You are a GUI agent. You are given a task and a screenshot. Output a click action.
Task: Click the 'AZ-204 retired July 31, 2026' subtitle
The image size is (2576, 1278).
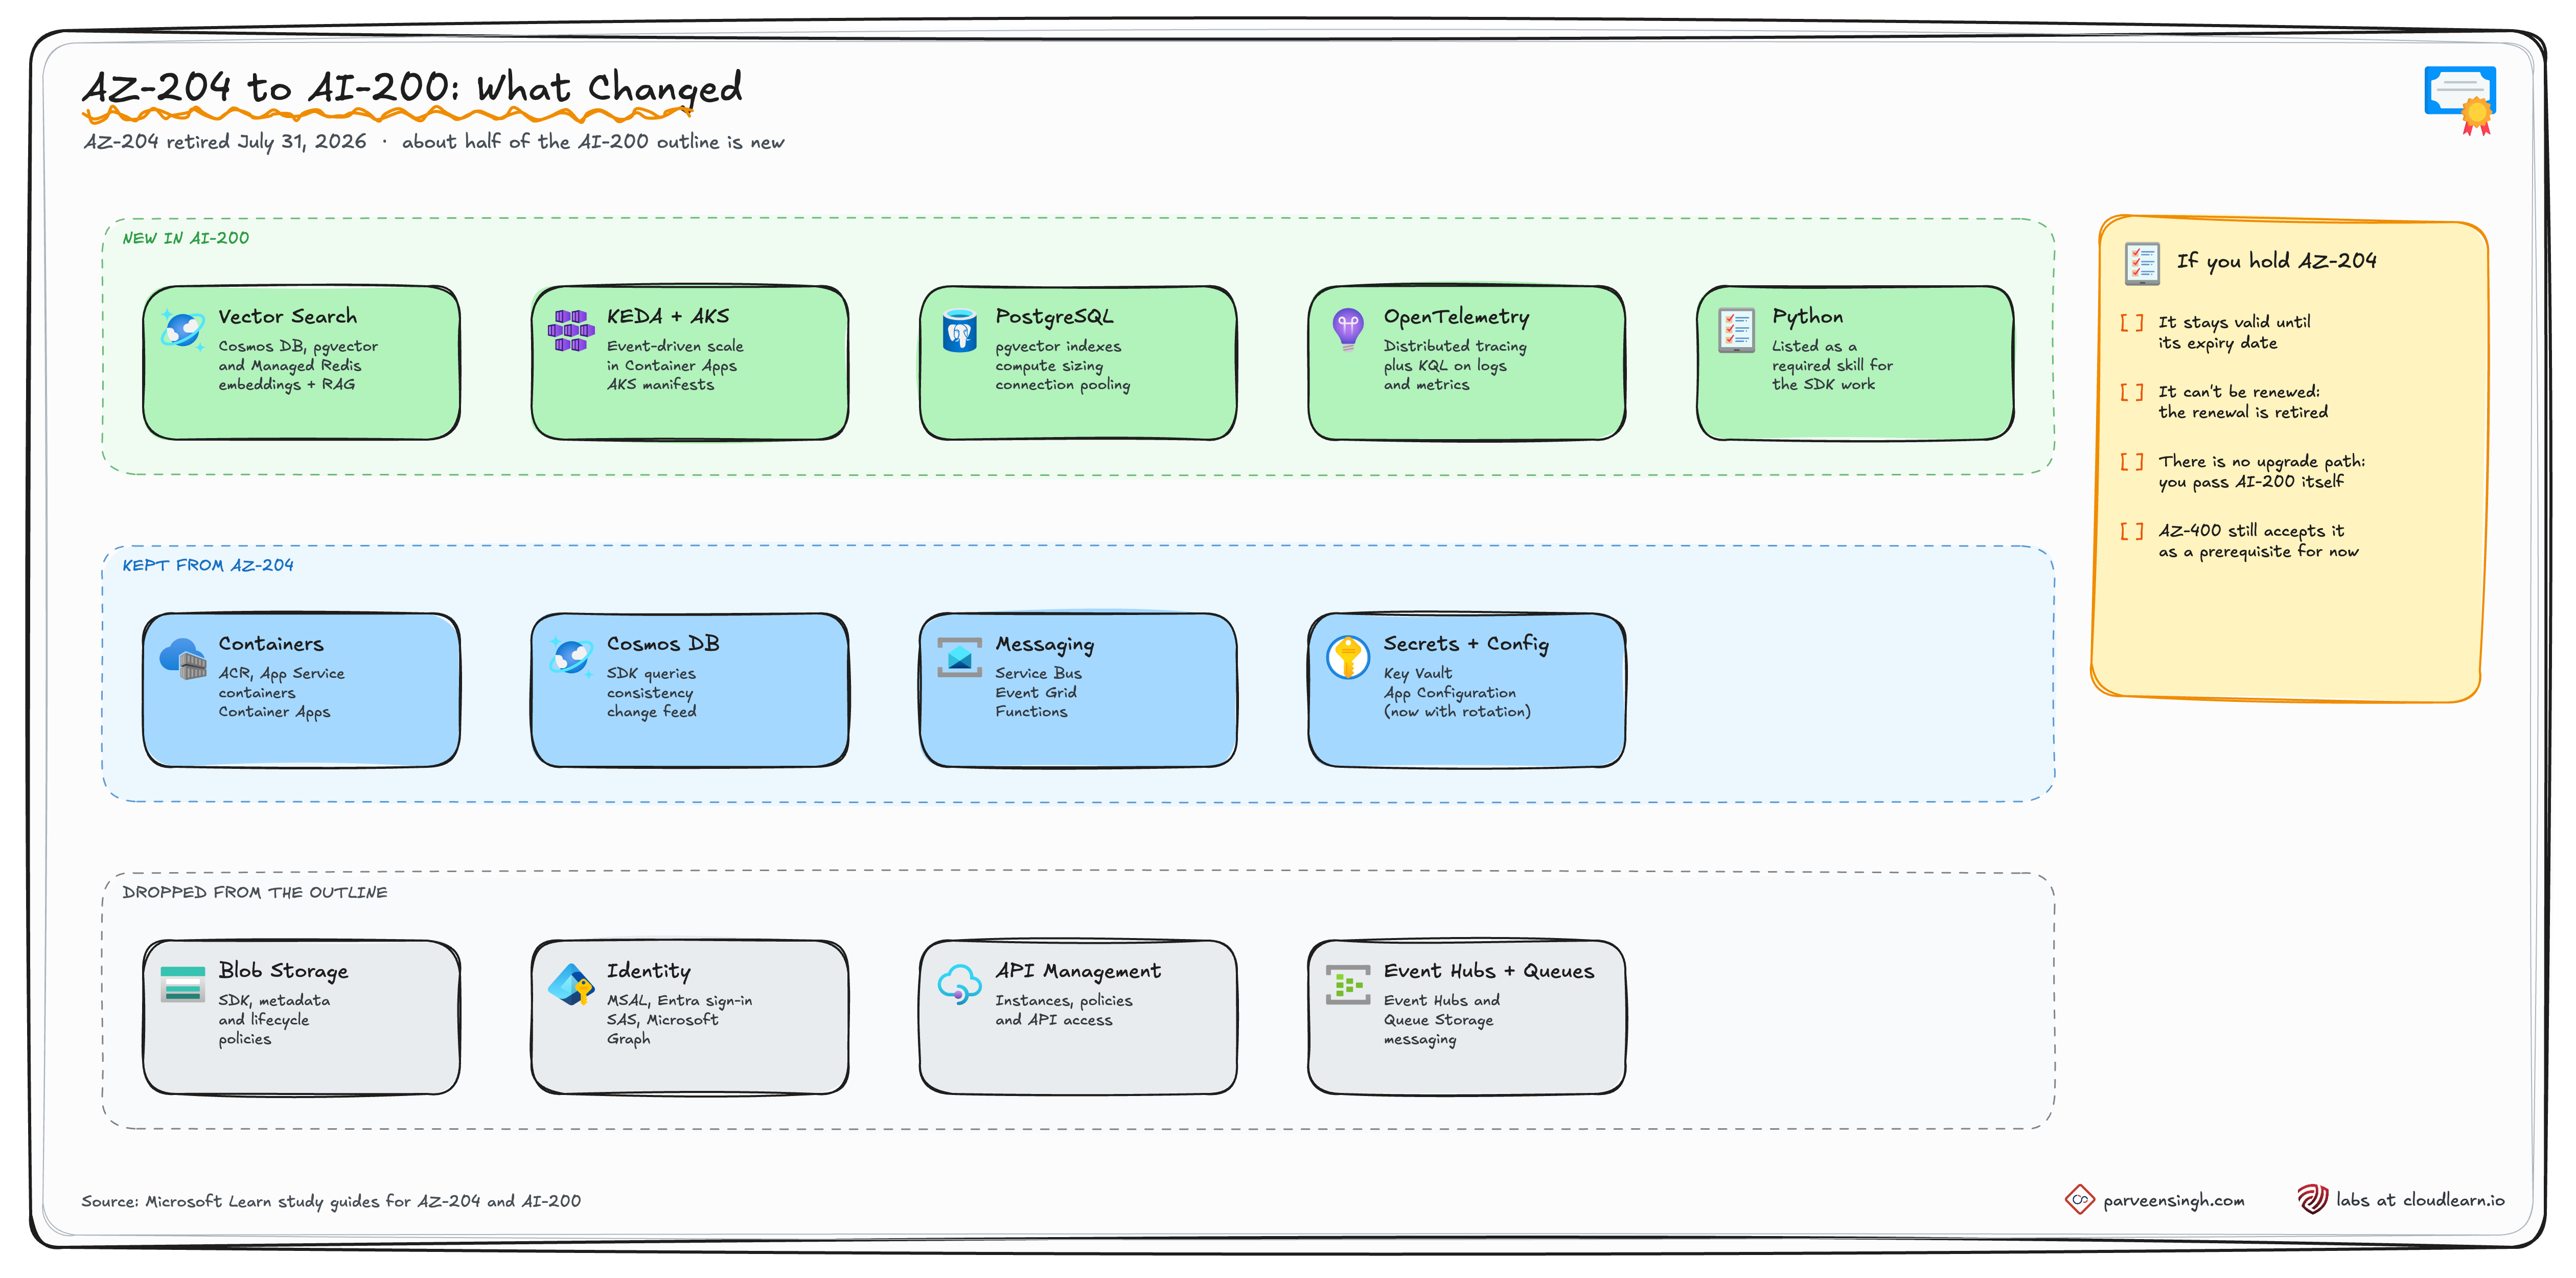[x=226, y=142]
